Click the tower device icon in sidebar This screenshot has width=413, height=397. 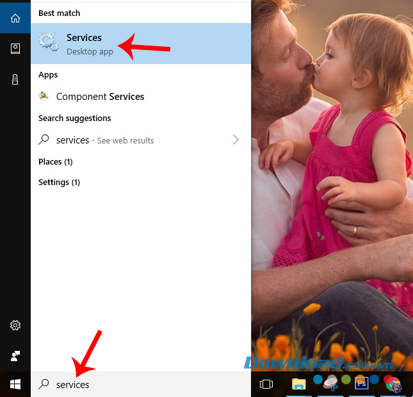(15, 79)
